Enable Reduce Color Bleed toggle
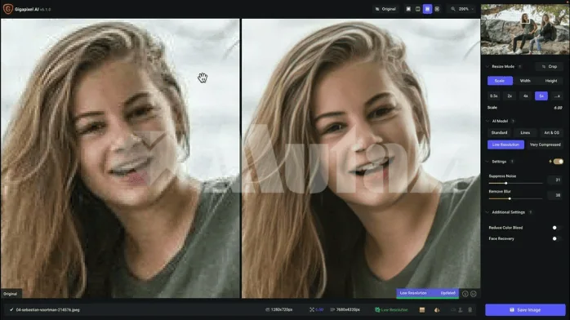 (x=557, y=228)
